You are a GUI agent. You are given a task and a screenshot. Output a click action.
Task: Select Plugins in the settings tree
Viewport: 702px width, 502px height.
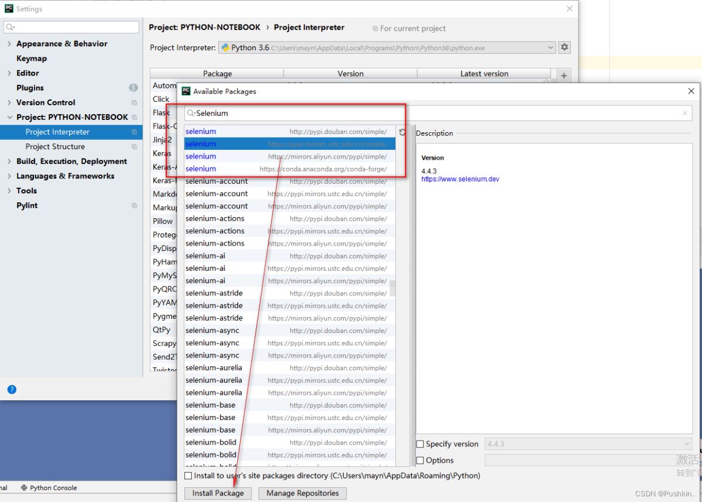pos(30,88)
